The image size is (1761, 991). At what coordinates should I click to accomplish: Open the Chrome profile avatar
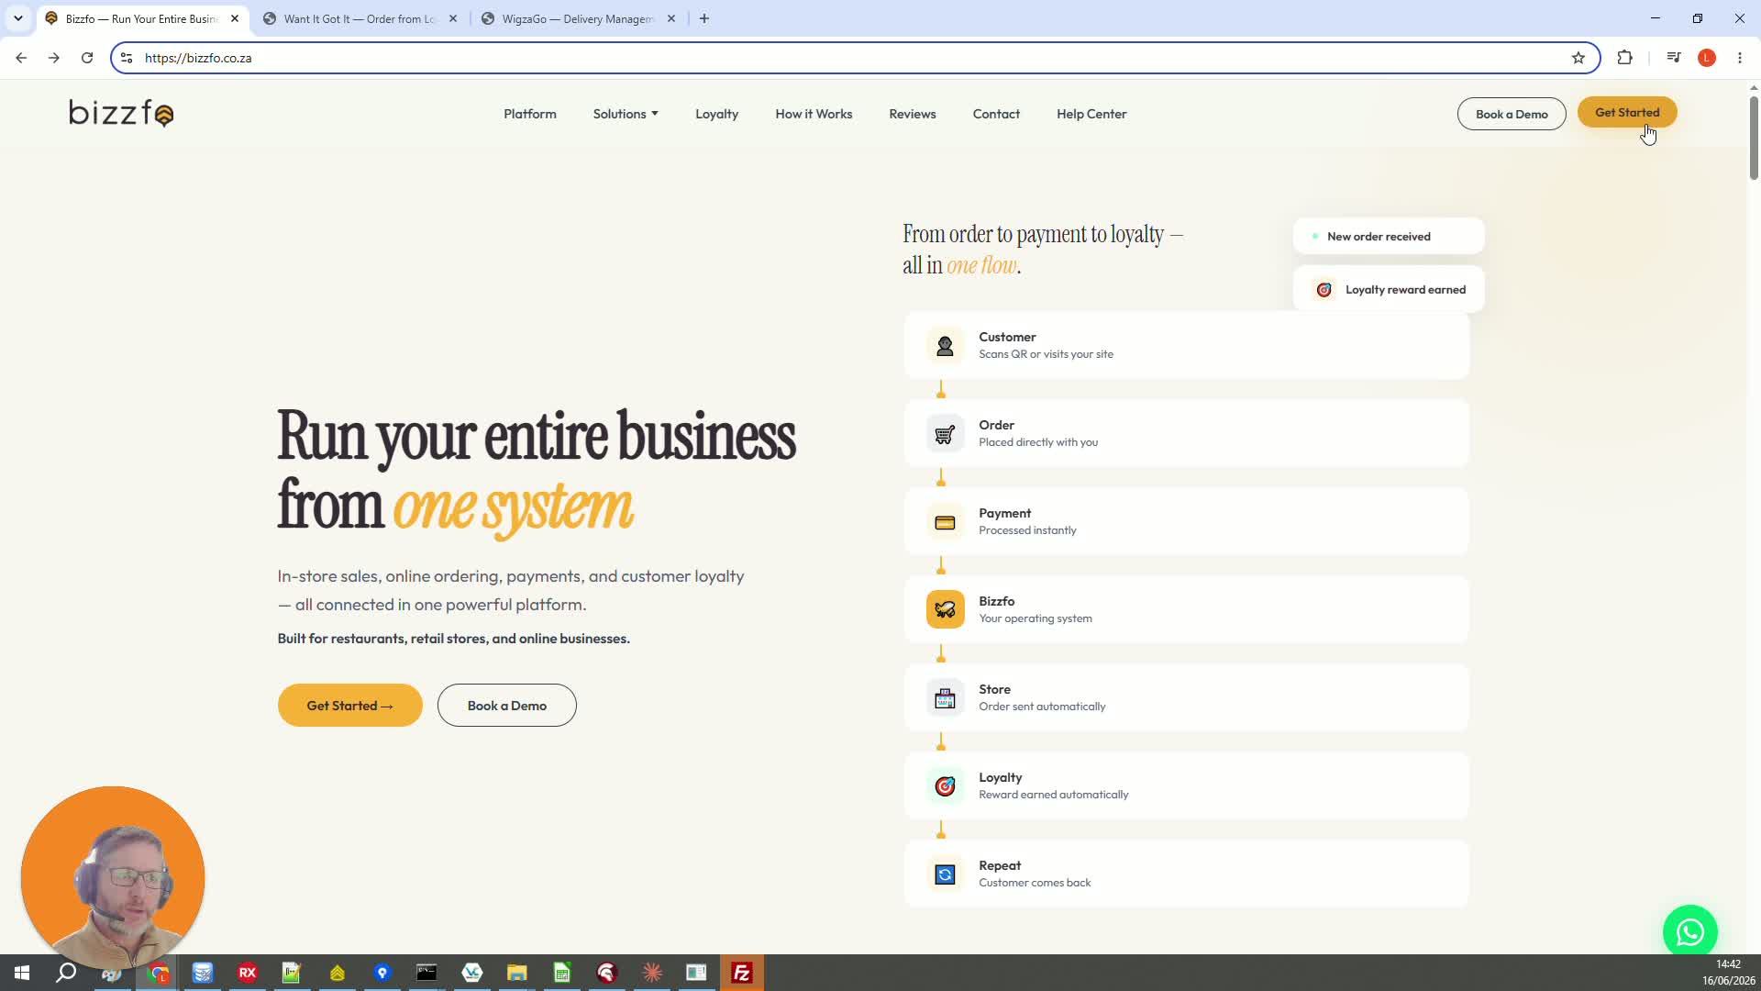click(1706, 58)
